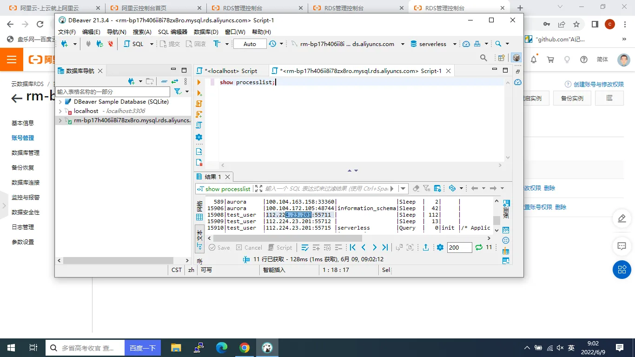Open the SQL 编辑器 menu
This screenshot has height=357, width=635.
click(x=172, y=32)
